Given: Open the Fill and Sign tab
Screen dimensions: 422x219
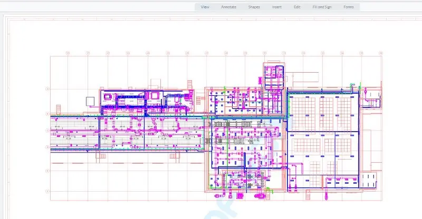Looking at the screenshot, I should [x=322, y=7].
